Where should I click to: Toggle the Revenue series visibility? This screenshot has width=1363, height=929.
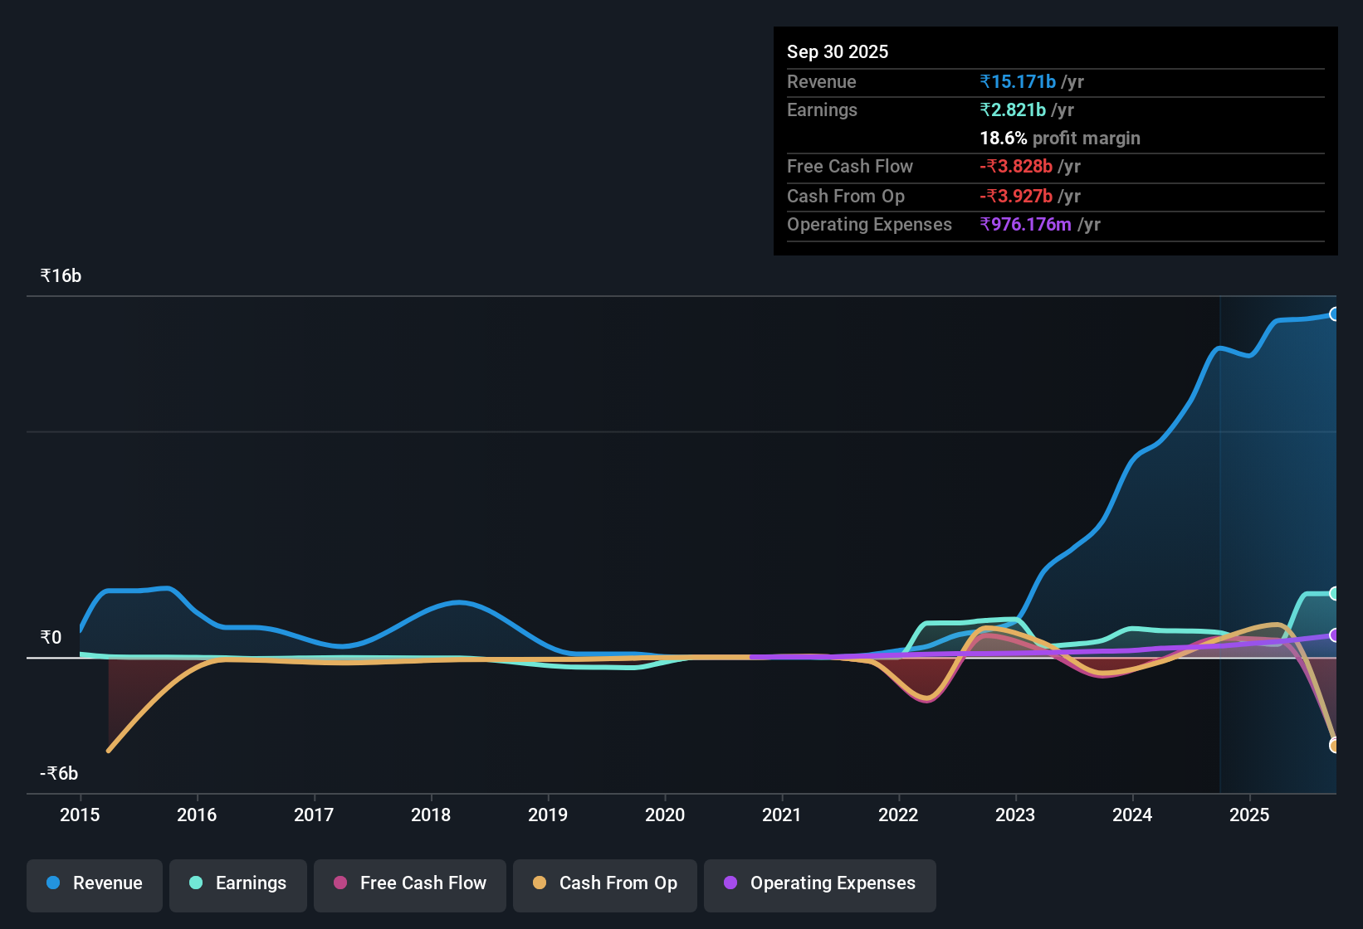click(x=94, y=883)
